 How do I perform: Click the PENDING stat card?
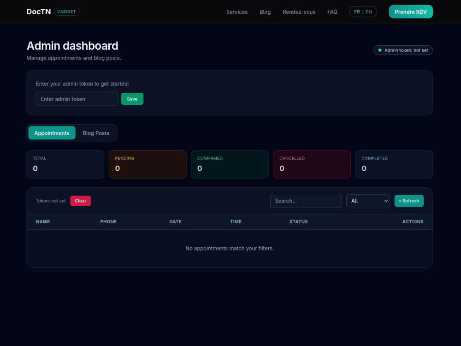click(148, 165)
